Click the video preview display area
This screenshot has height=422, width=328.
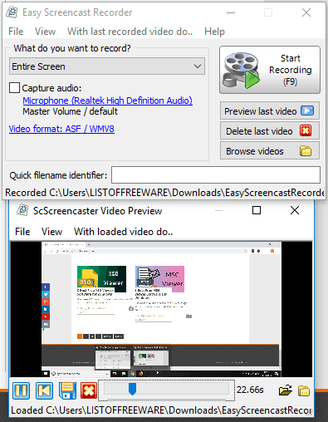(x=161, y=309)
